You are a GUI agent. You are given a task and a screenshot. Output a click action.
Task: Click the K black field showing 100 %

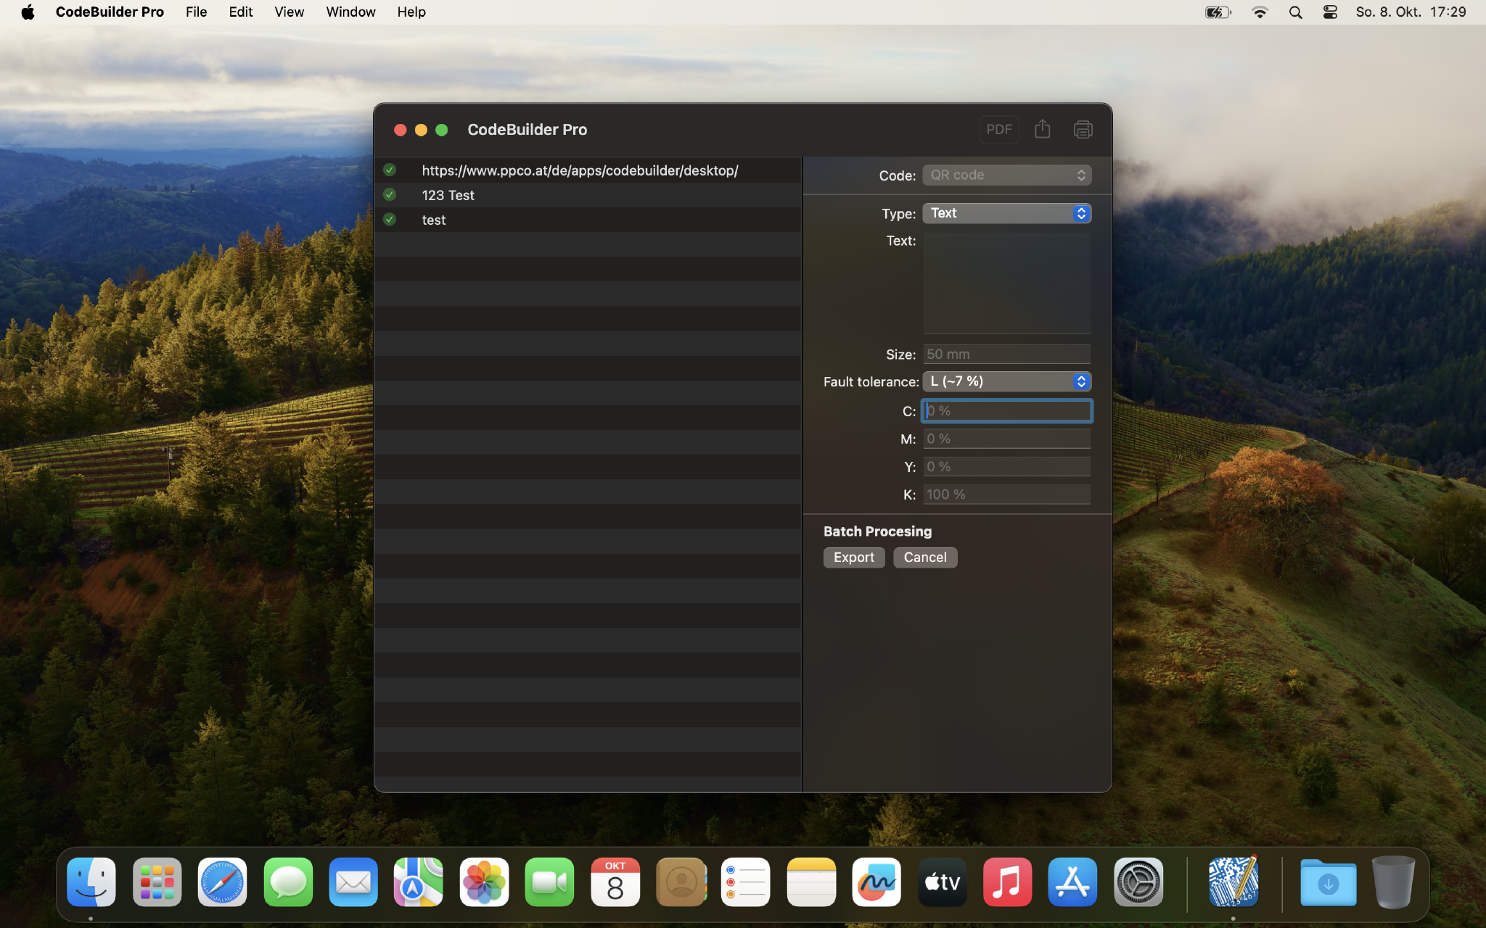pos(1006,494)
